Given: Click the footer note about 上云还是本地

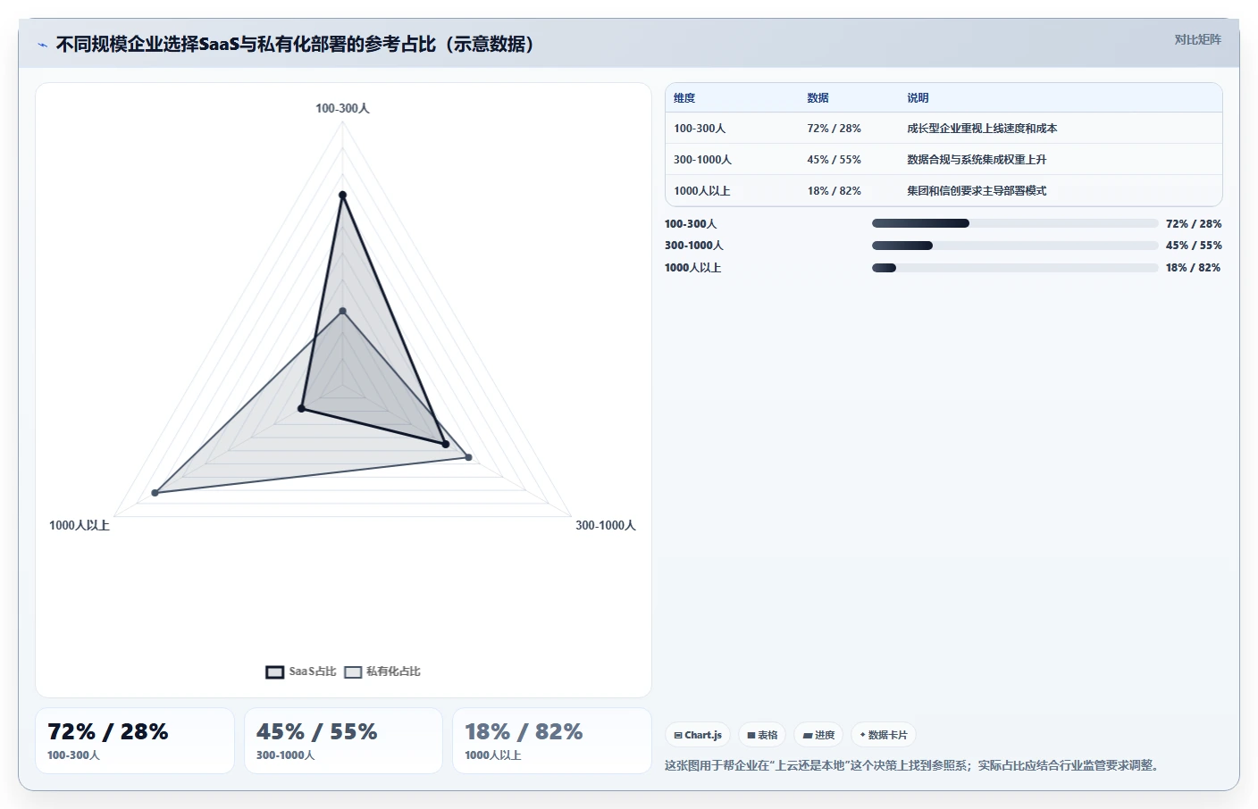Looking at the screenshot, I should pos(913,765).
